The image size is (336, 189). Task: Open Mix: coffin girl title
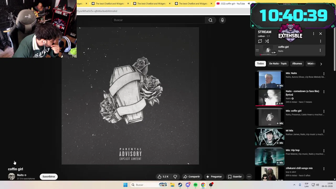pos(293,111)
